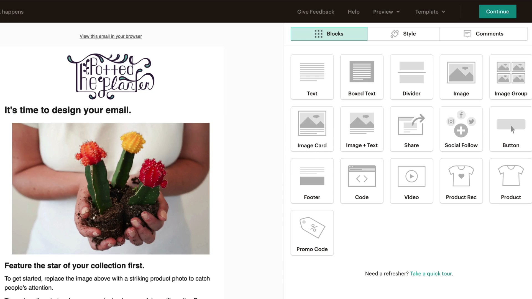Viewport: 532px width, 299px height.
Task: Add a Product Rec block
Action: click(461, 181)
